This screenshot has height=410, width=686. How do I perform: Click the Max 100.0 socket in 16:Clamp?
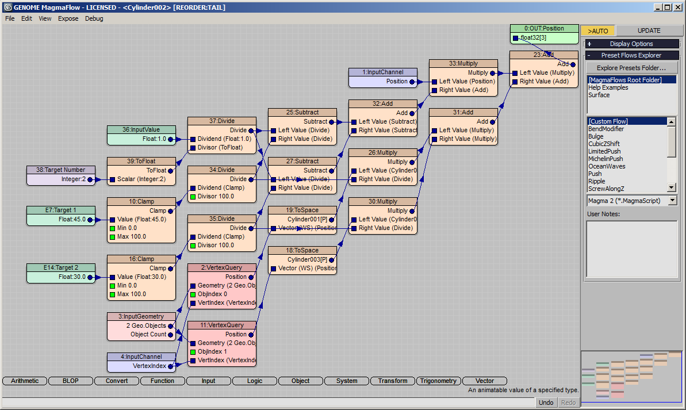[113, 294]
